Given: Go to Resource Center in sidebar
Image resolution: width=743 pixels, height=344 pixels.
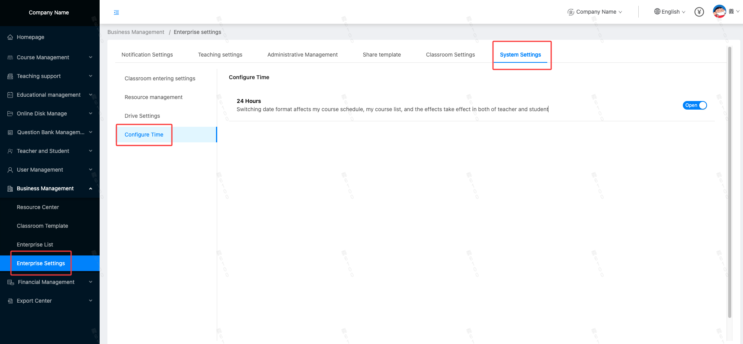Looking at the screenshot, I should (x=38, y=207).
